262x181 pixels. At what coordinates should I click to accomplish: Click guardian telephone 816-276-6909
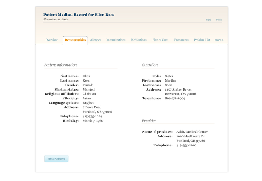175,99
